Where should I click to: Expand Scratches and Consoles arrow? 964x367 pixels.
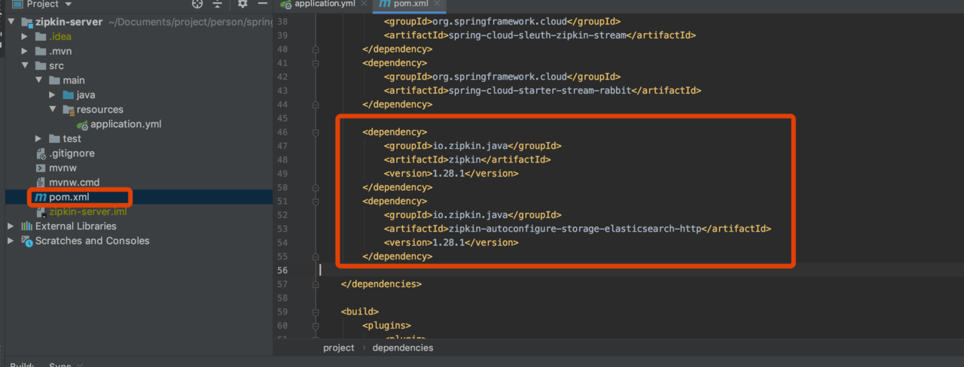pos(11,241)
